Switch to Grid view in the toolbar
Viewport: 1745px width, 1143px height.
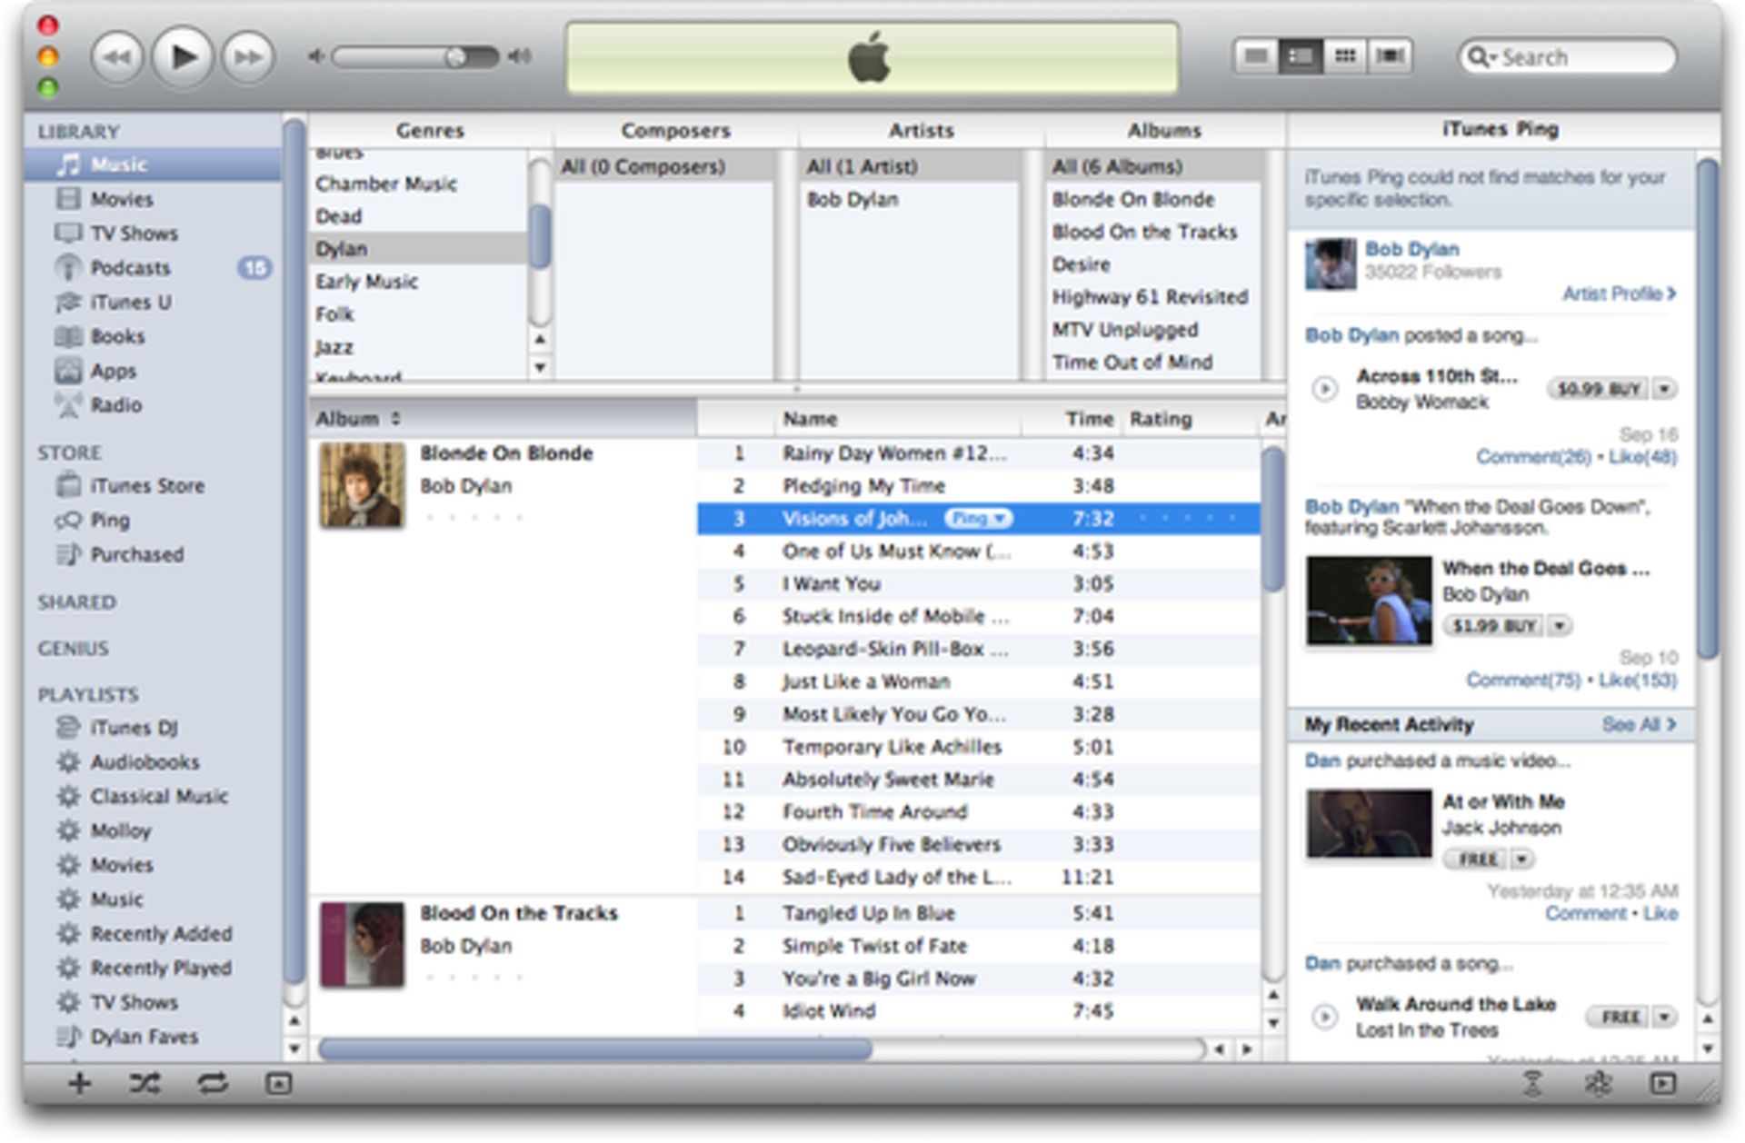[x=1344, y=55]
